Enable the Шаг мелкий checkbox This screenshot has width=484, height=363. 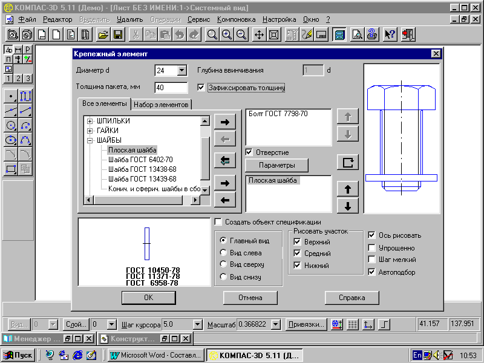372,260
